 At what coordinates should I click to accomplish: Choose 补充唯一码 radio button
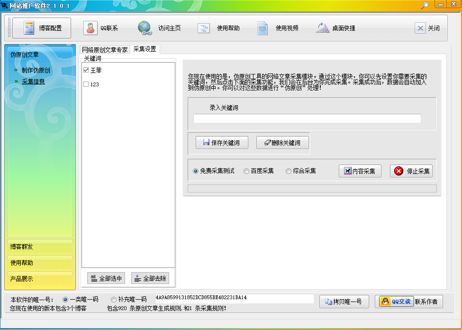113,300
